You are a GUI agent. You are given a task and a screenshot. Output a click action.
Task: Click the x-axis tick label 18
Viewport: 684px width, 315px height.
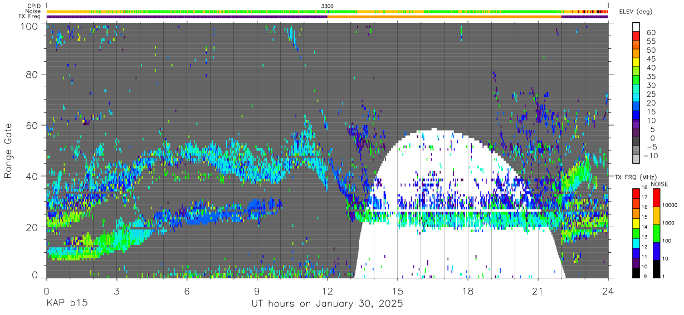click(x=468, y=291)
